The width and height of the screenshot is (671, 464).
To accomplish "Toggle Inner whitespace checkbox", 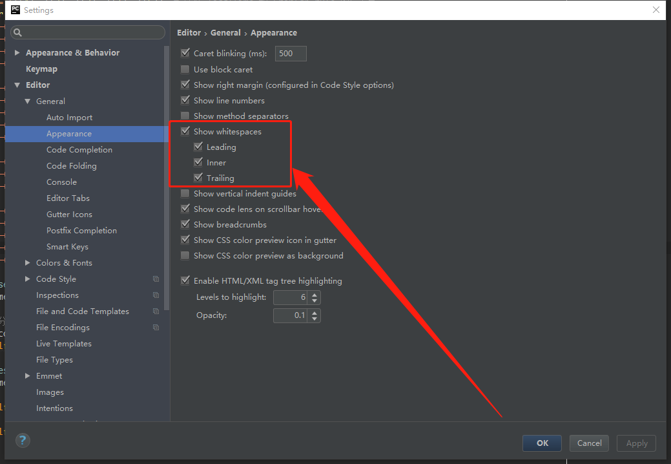I will pyautogui.click(x=198, y=162).
